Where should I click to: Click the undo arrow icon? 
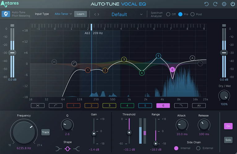point(207,4)
